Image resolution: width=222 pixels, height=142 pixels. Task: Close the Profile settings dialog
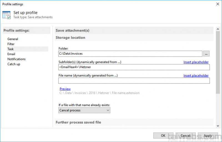[x=217, y=4]
